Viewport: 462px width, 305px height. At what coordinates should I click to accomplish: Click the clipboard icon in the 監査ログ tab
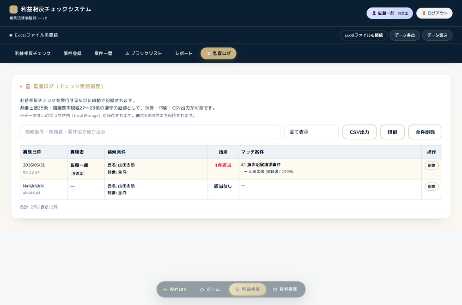(209, 53)
